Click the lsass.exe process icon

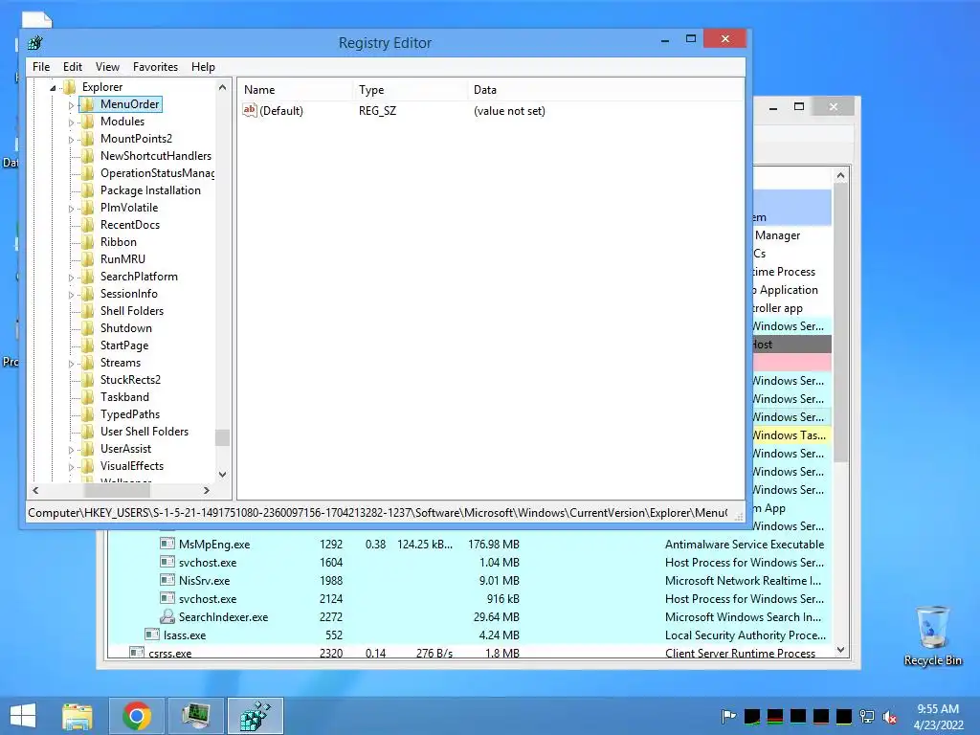coord(152,635)
